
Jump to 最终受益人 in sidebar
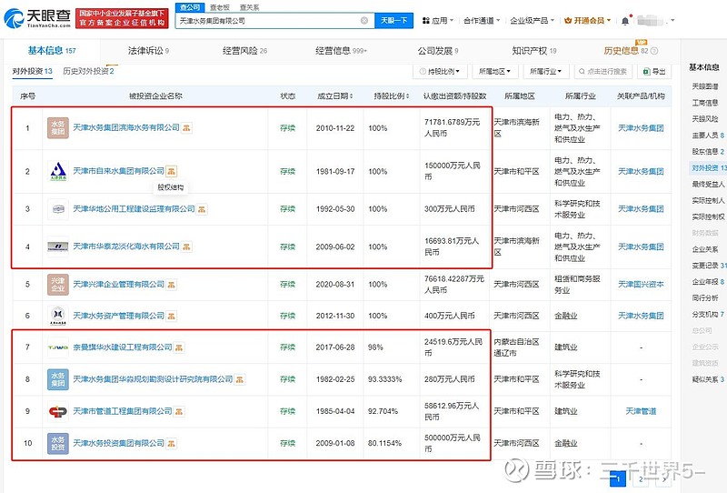pos(708,185)
